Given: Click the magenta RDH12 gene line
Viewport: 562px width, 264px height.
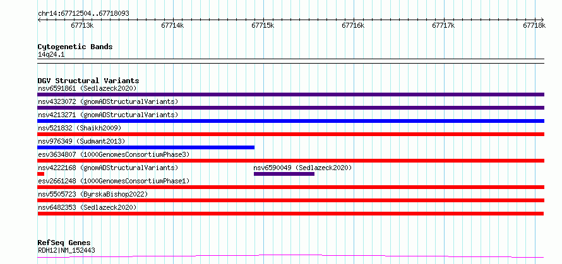Looking at the screenshot, I should [290, 256].
